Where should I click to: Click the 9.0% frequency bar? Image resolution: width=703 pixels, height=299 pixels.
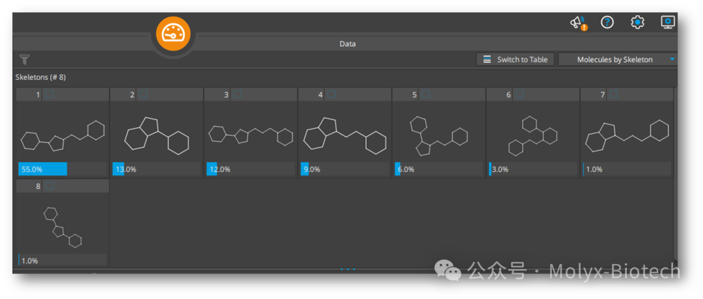coord(345,169)
